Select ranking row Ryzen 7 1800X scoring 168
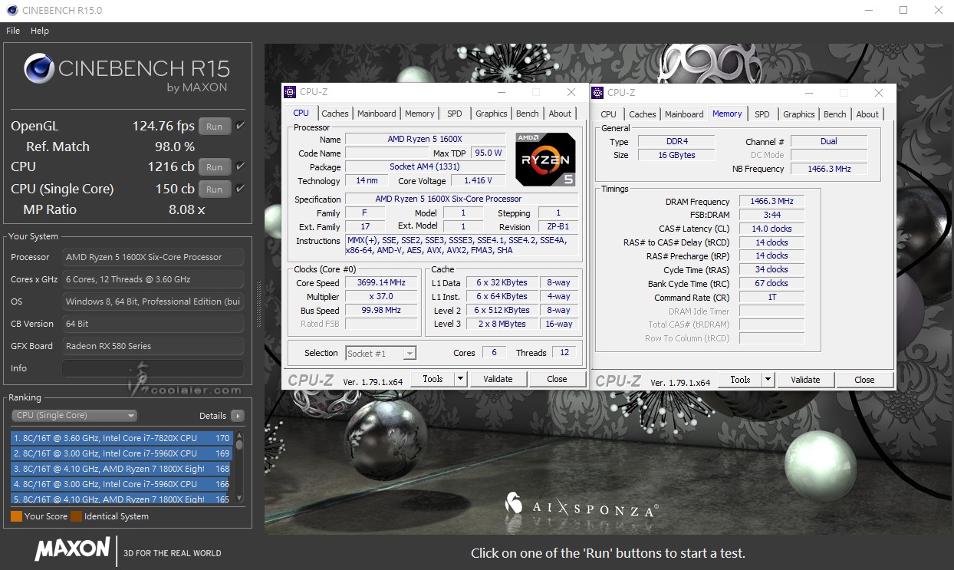This screenshot has width=954, height=570. tap(122, 469)
